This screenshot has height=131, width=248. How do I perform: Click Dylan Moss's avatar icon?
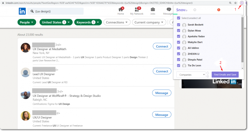(184, 31)
